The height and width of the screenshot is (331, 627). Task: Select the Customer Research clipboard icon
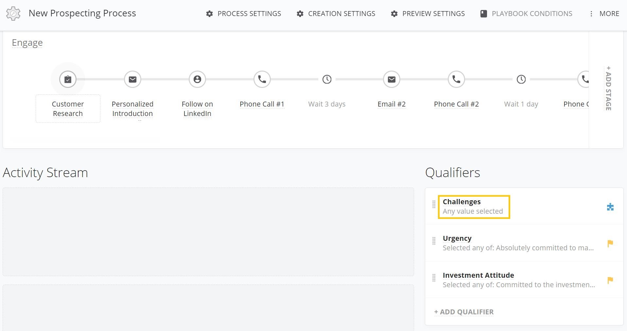click(x=68, y=79)
